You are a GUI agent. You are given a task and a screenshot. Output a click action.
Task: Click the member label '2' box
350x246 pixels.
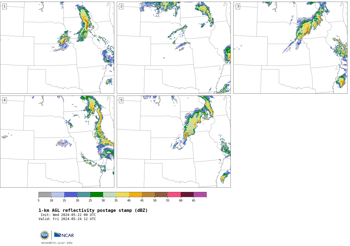[x=121, y=6]
